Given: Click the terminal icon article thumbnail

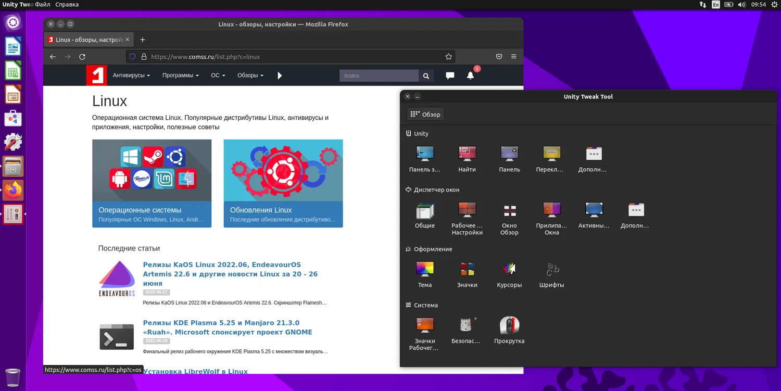Looking at the screenshot, I should point(117,336).
